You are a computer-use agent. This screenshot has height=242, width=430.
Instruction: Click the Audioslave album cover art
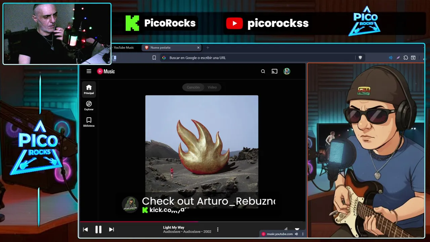click(202, 151)
